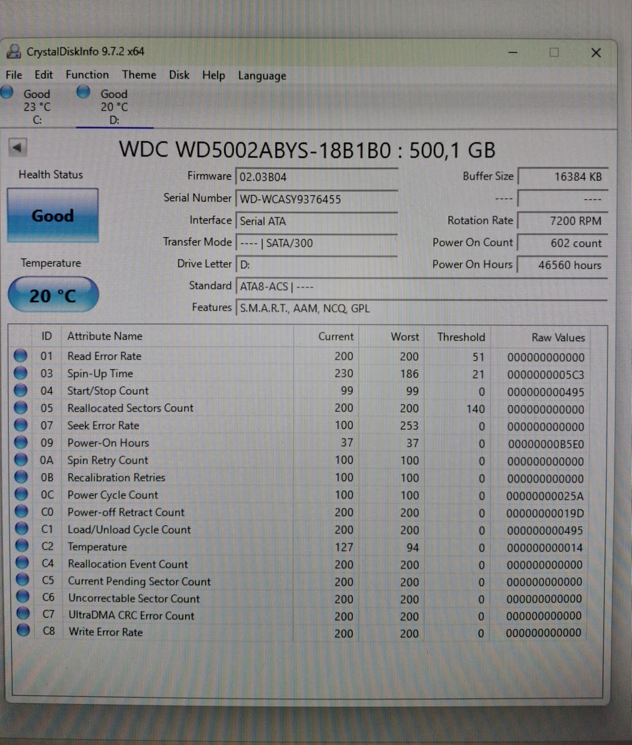Click status orb of Start/Stop Count row

point(20,390)
